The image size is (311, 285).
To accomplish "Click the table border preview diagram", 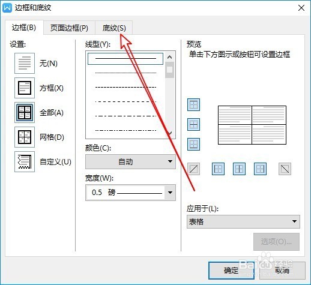I will 252,125.
